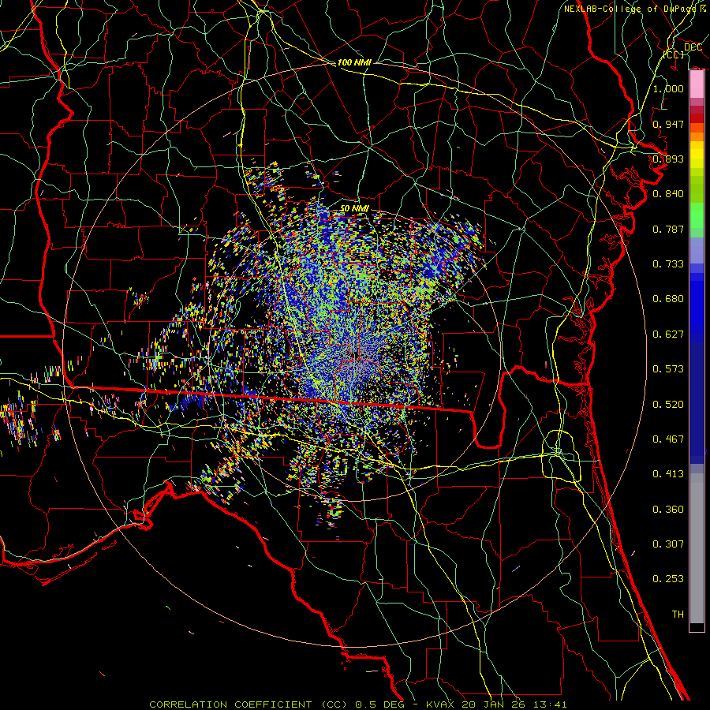Image resolution: width=710 pixels, height=710 pixels.
Task: Select the "0.520" legend value
Action: point(668,405)
